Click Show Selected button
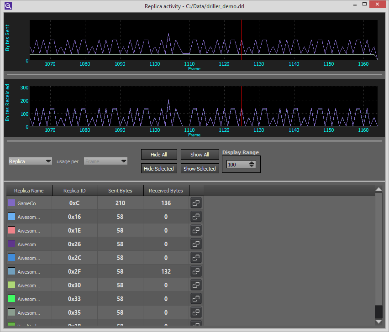This screenshot has width=389, height=332. tap(200, 169)
